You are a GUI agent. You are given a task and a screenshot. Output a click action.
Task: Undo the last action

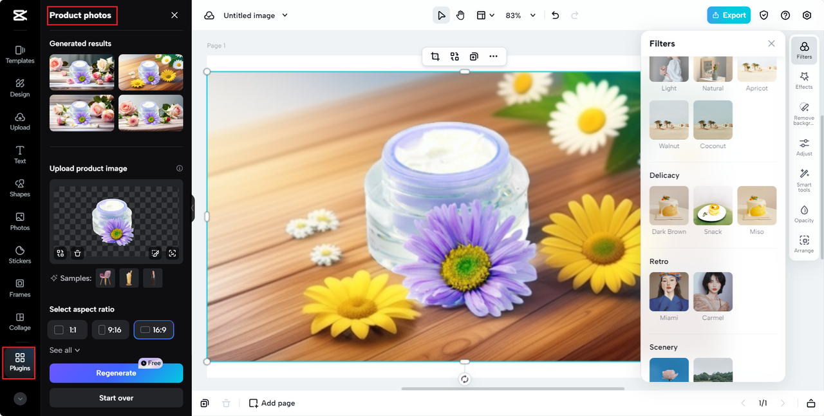tap(556, 15)
